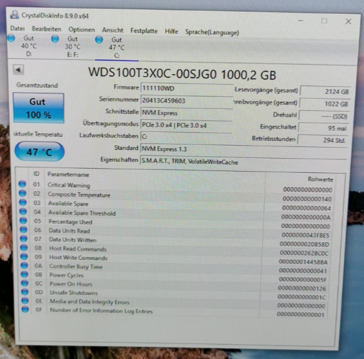Open the Optionen menu

point(81,30)
